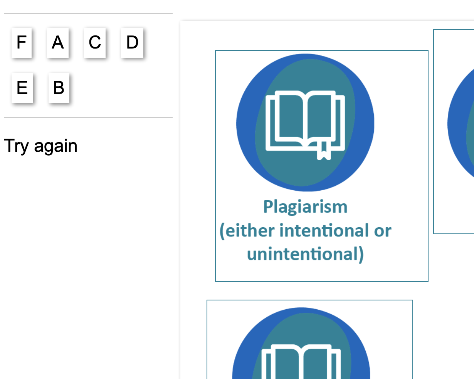Choose the letter C tile
The height and width of the screenshot is (379, 474).
pyautogui.click(x=95, y=42)
